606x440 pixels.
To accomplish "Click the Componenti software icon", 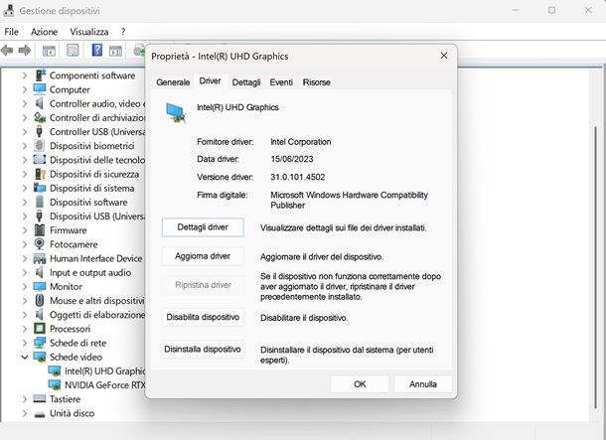I will (x=40, y=75).
